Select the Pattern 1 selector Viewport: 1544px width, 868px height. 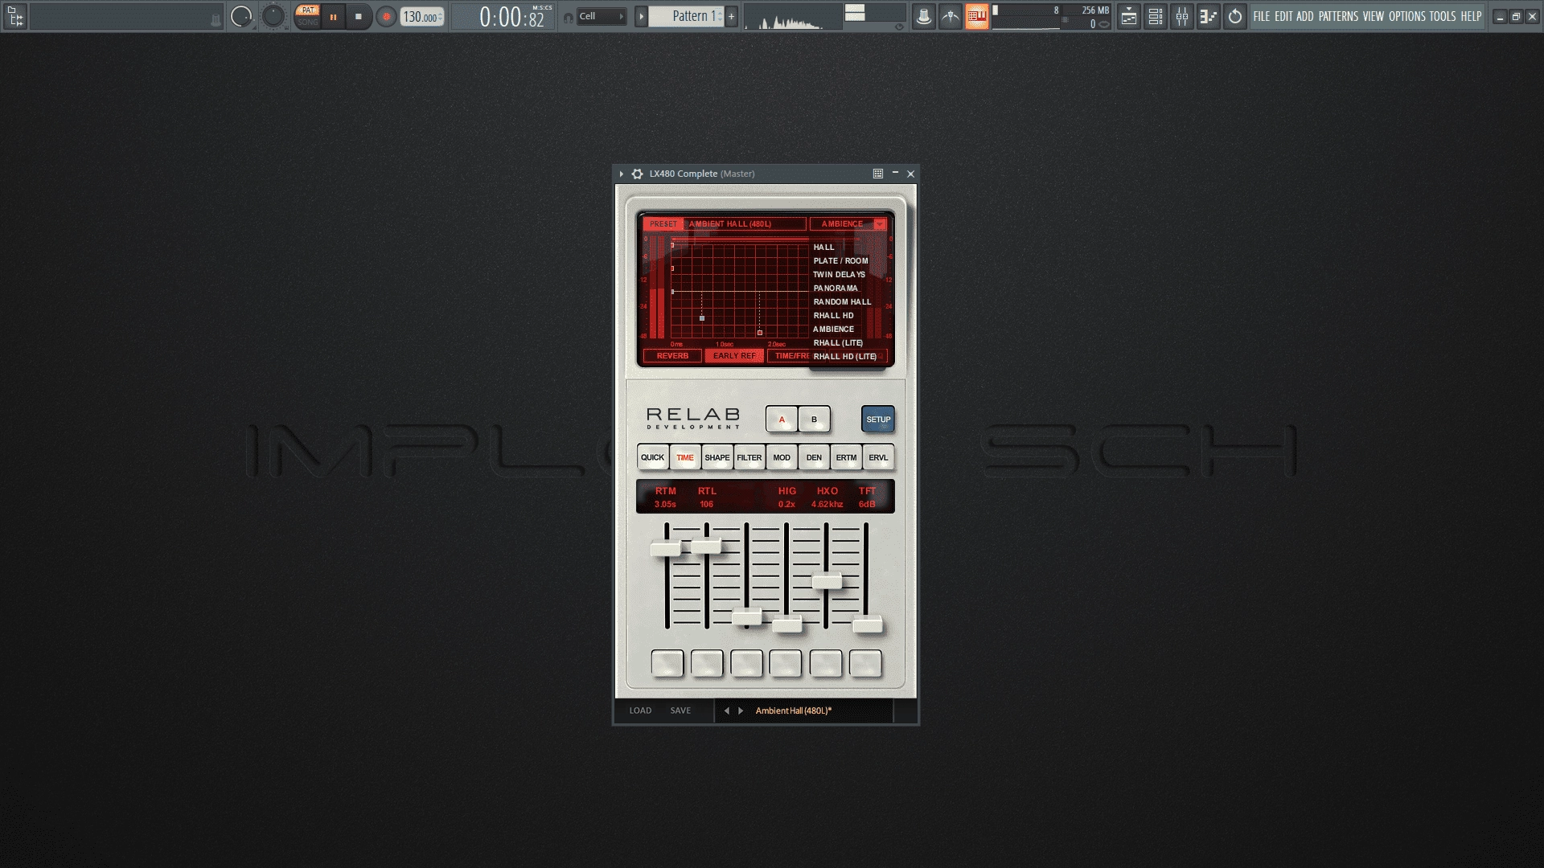coord(686,16)
